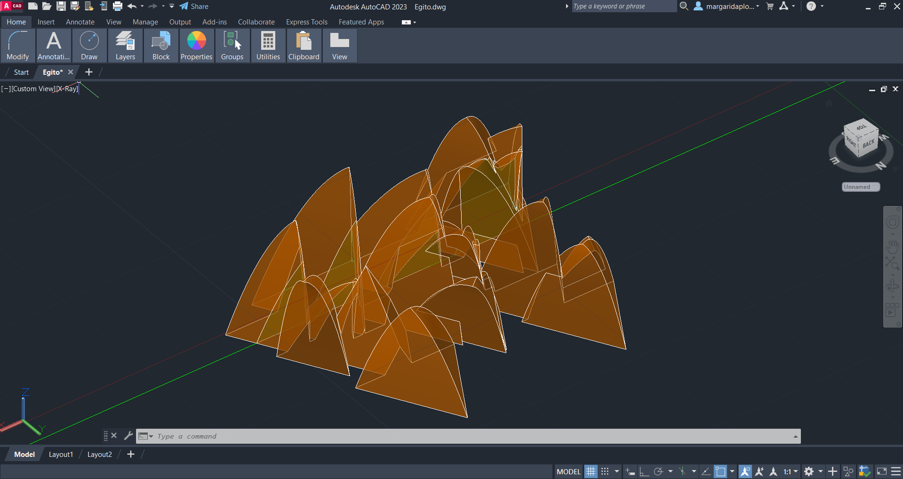Click the X-Ray visual style label
903x479 pixels.
pos(67,89)
